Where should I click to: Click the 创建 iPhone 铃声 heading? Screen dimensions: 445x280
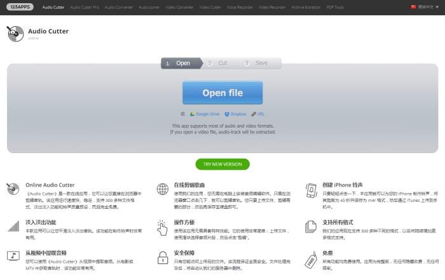[342, 185]
